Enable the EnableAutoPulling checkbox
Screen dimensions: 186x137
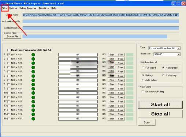(143, 92)
